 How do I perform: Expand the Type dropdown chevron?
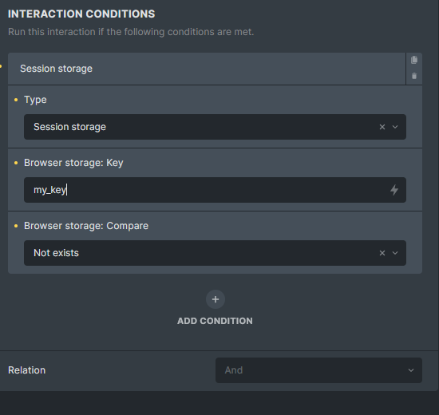(395, 127)
